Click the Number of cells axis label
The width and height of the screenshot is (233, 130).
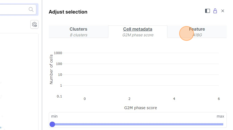point(51,69)
